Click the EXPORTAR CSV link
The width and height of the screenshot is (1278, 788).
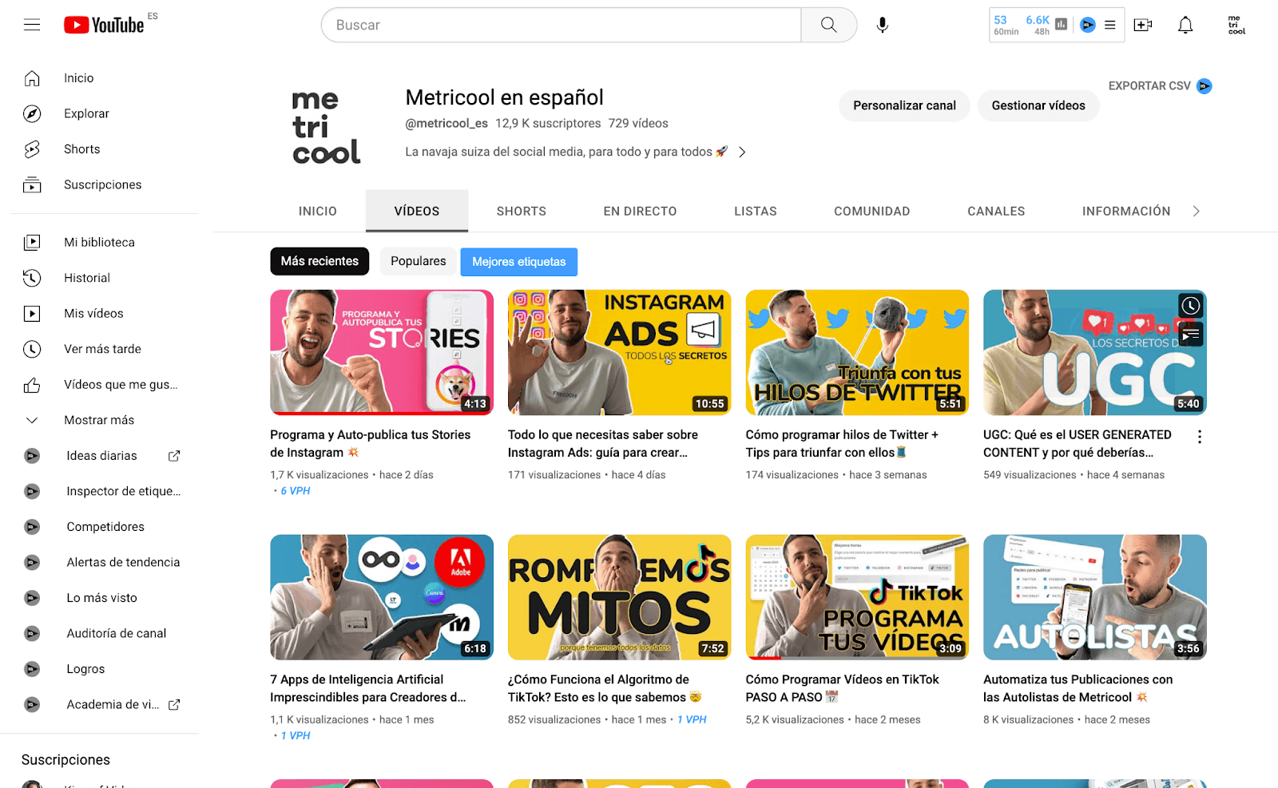click(1150, 85)
